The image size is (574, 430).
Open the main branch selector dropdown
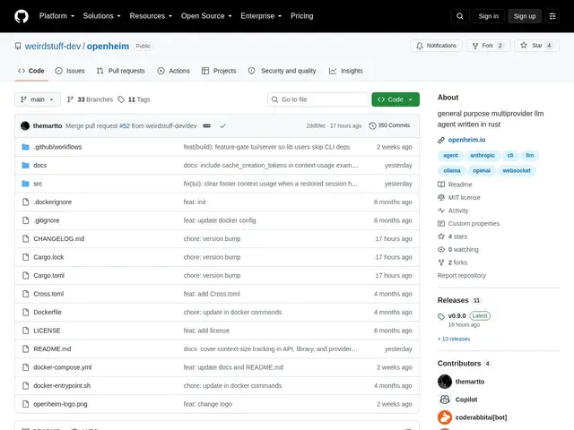pos(38,99)
